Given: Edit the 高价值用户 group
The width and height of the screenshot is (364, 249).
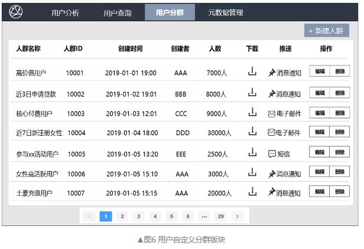Looking at the screenshot, I should tap(320, 71).
